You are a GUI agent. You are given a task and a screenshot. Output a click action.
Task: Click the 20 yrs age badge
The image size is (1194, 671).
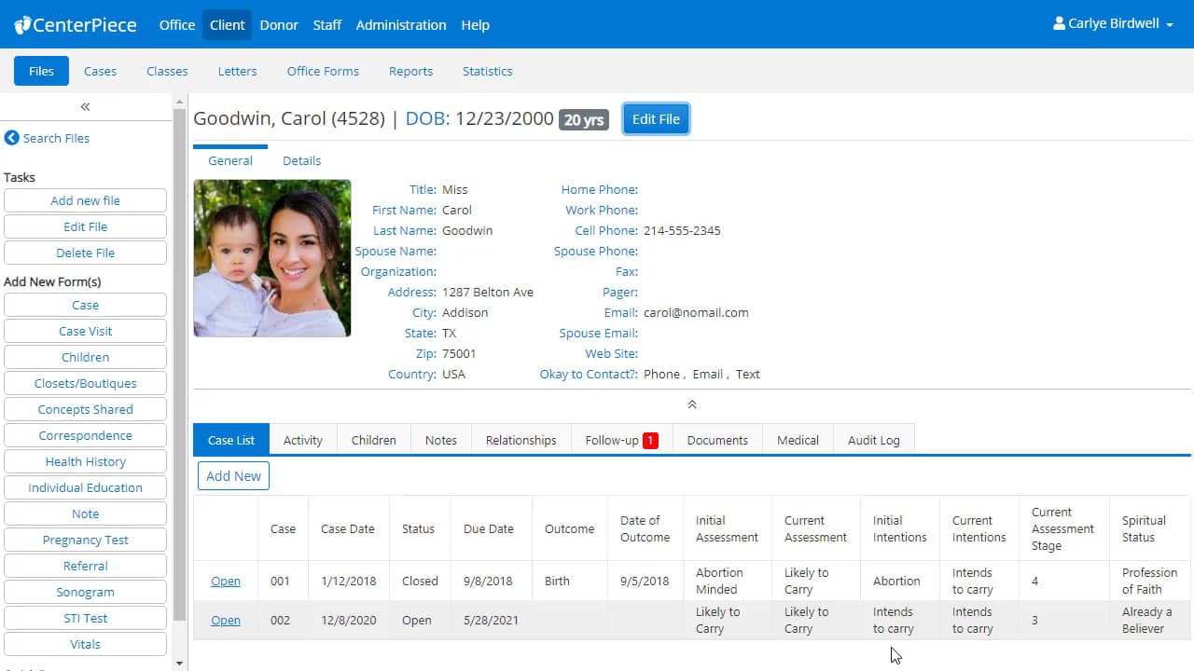pyautogui.click(x=584, y=119)
